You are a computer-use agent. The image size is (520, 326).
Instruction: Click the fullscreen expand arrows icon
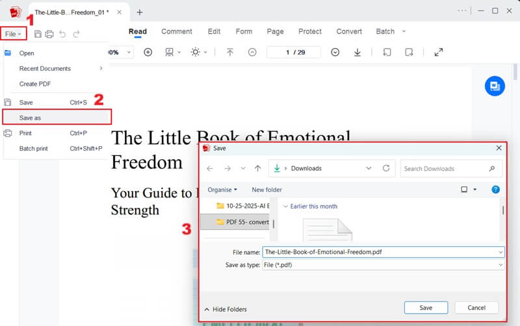tap(438, 52)
